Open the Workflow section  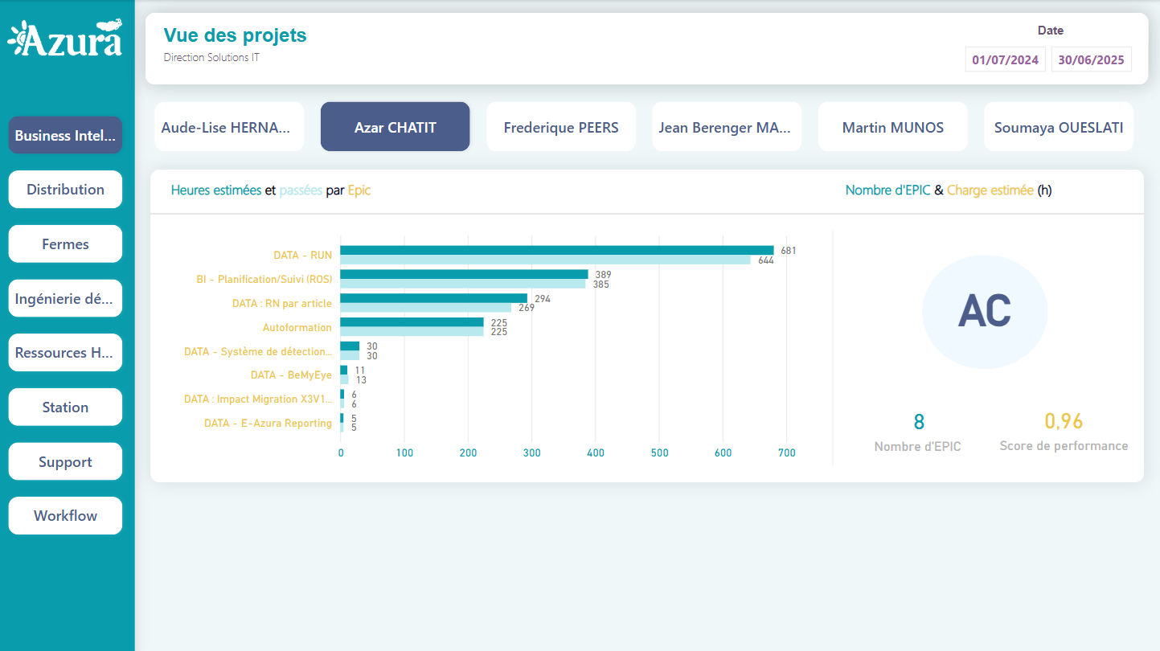[x=65, y=516]
